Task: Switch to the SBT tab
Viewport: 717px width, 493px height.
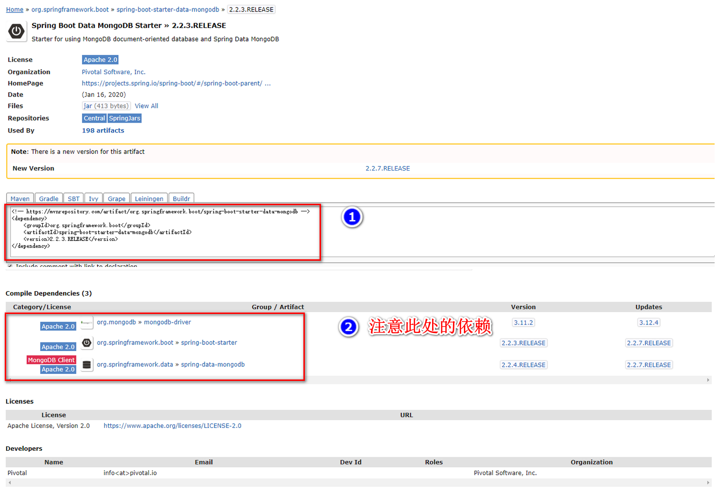Action: [73, 199]
